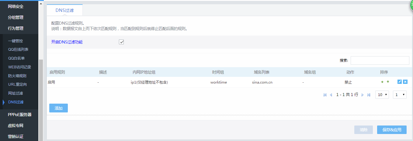Click the sina.com.cn cell

[262, 82]
